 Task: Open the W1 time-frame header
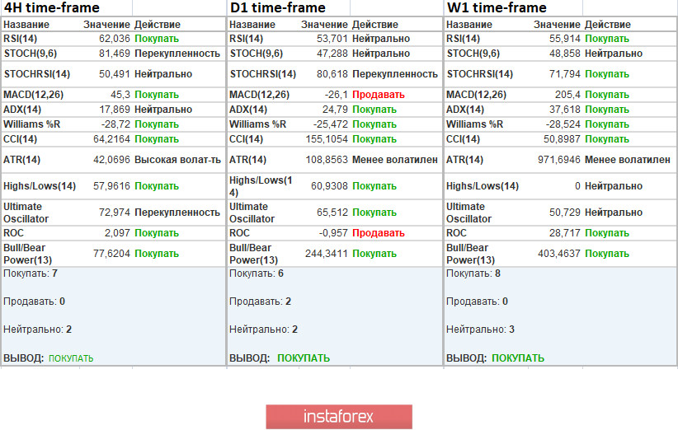[497, 8]
